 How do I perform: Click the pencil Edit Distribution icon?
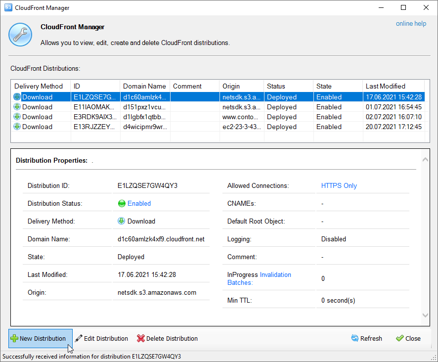(79, 338)
